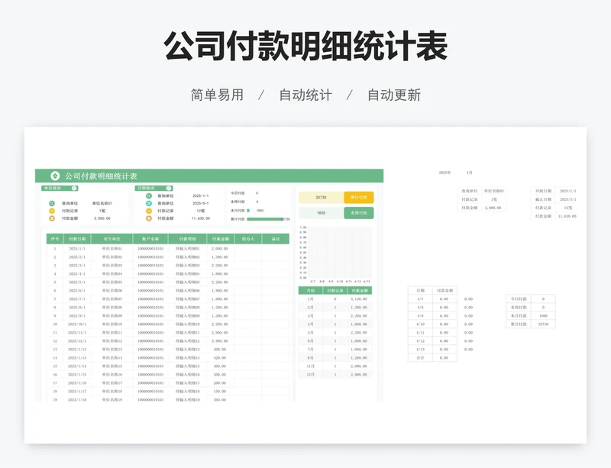Click the 12月 row in the monthly table
Image resolution: width=611 pixels, height=468 pixels.
pos(335,375)
